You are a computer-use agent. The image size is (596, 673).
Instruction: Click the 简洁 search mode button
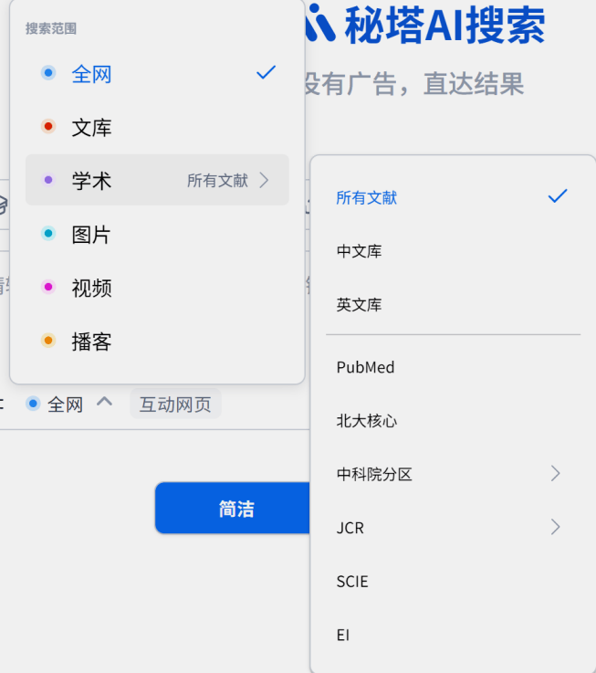pyautogui.click(x=235, y=509)
